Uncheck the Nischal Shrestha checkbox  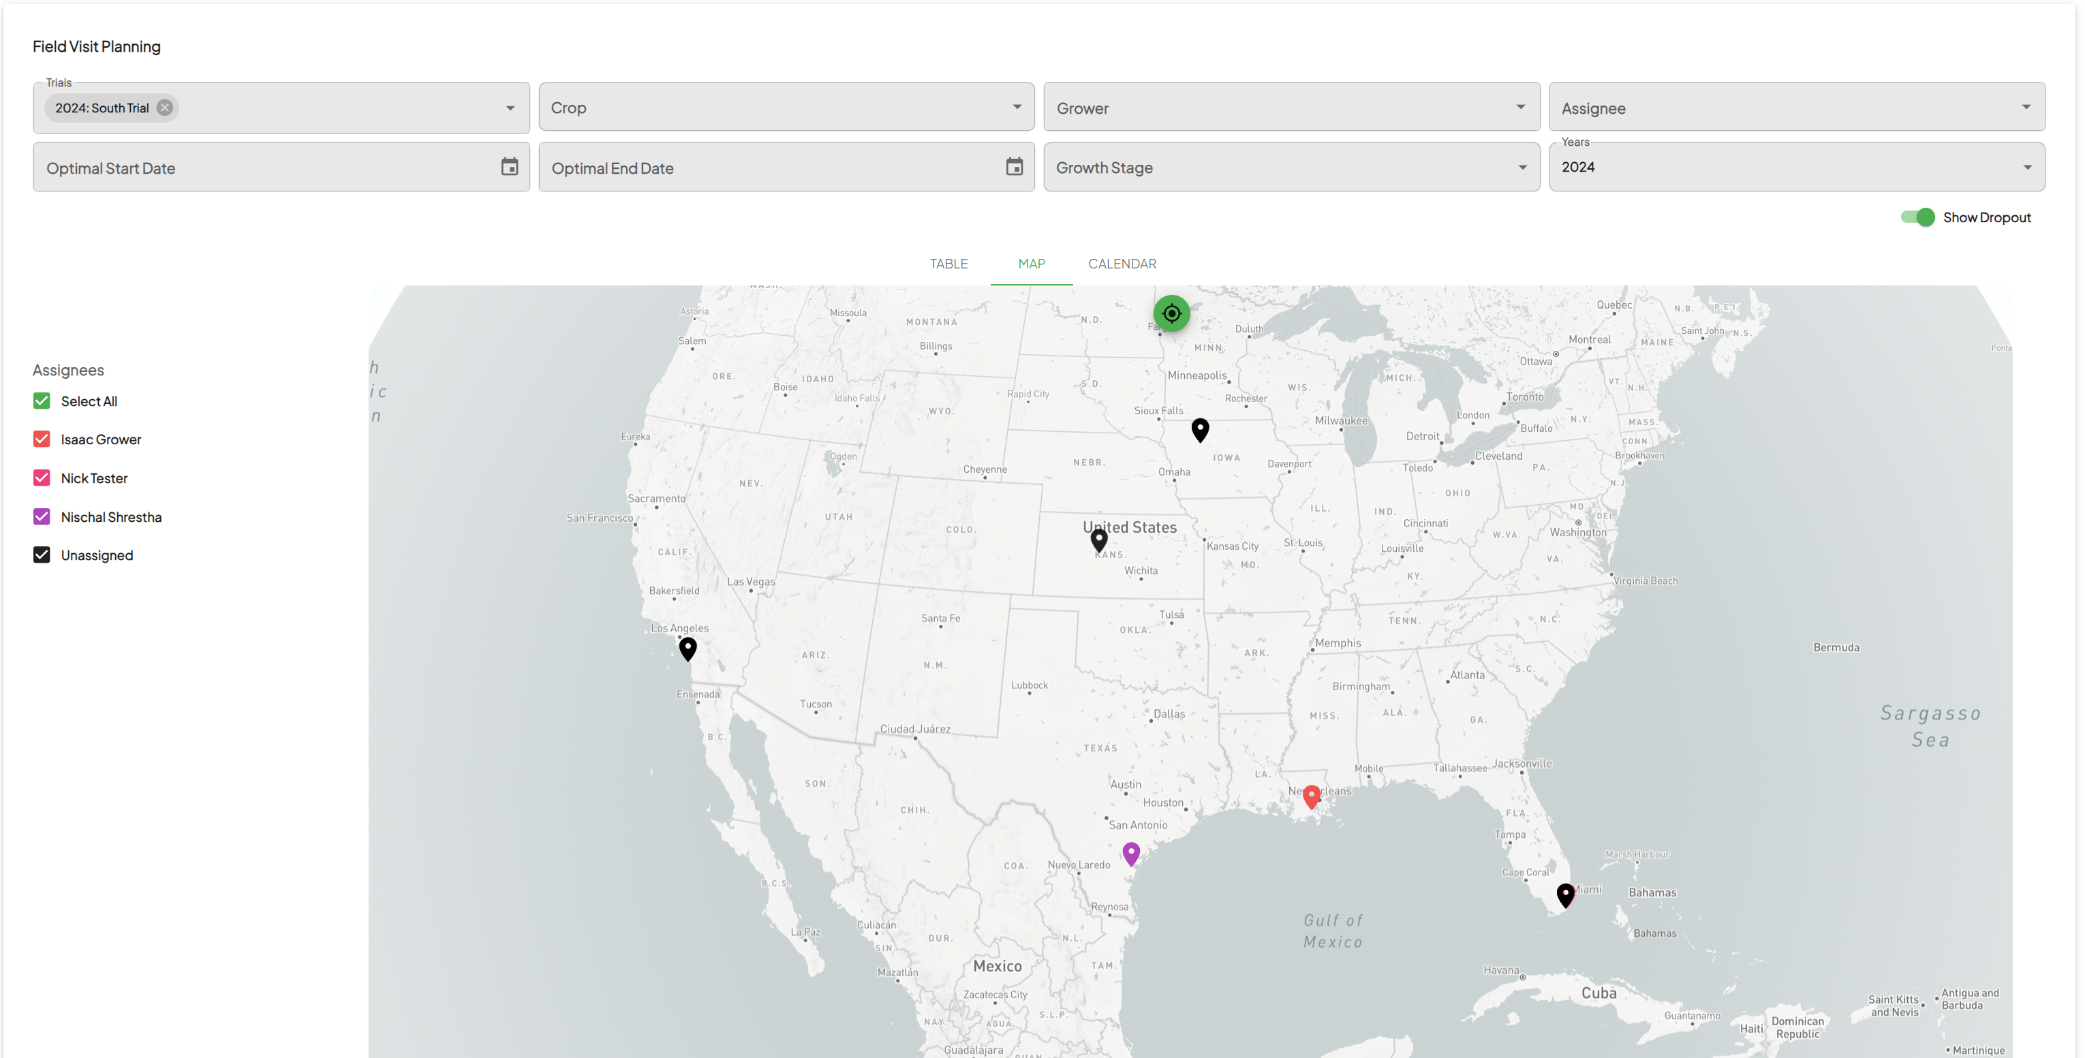tap(42, 516)
